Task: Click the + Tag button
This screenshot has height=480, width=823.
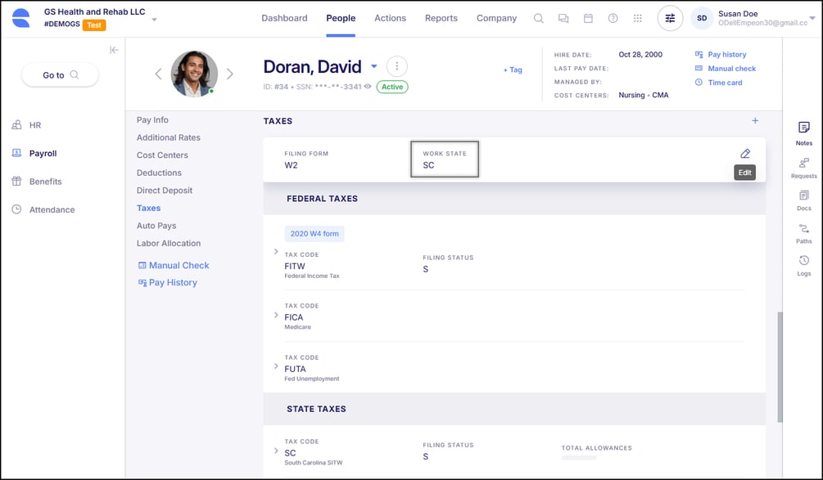Action: pos(512,70)
